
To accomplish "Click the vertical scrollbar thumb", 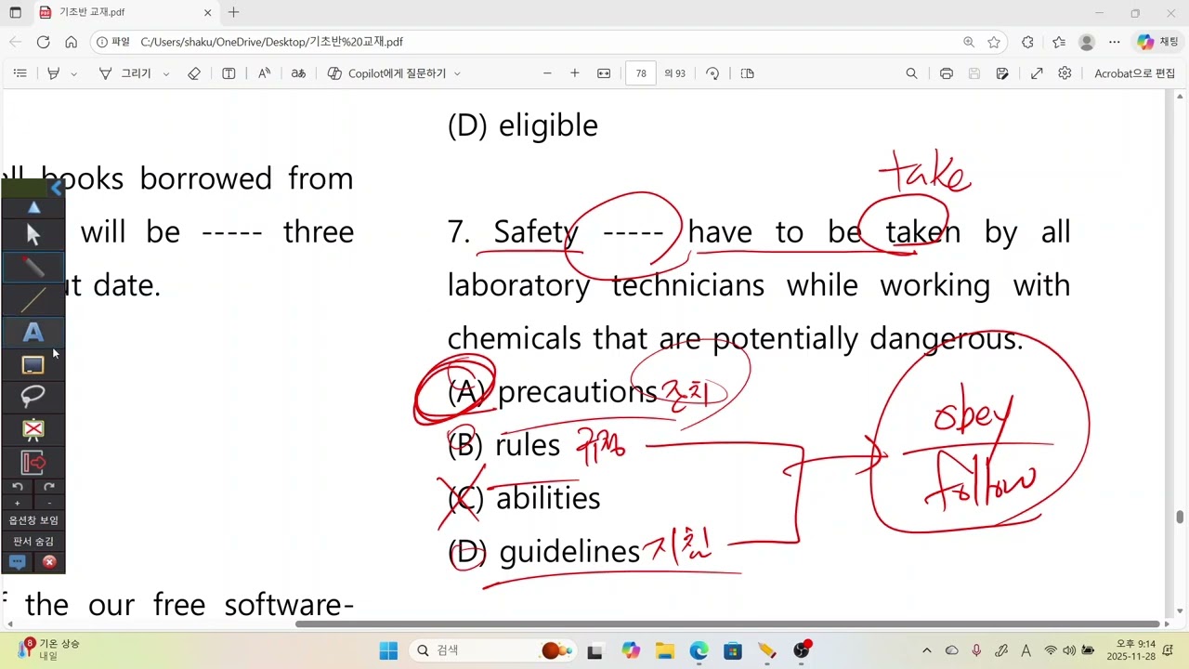I will pyautogui.click(x=1181, y=518).
